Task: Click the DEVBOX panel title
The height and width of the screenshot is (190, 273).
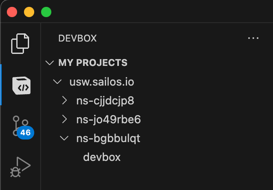Action: pyautogui.click(x=77, y=38)
